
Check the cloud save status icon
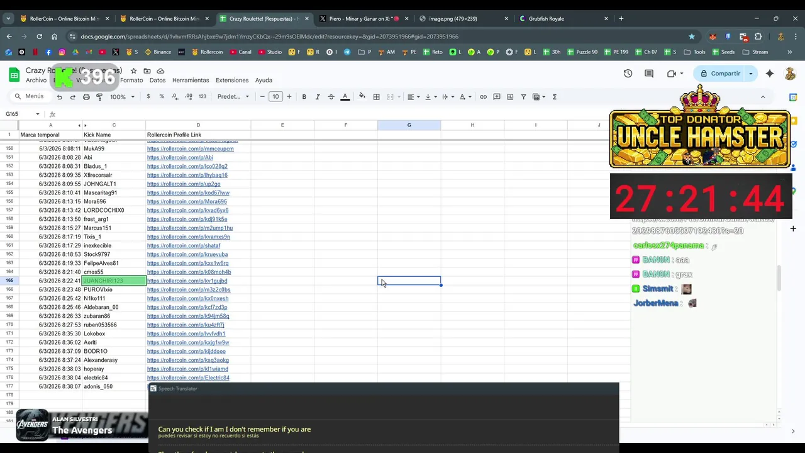click(x=160, y=71)
